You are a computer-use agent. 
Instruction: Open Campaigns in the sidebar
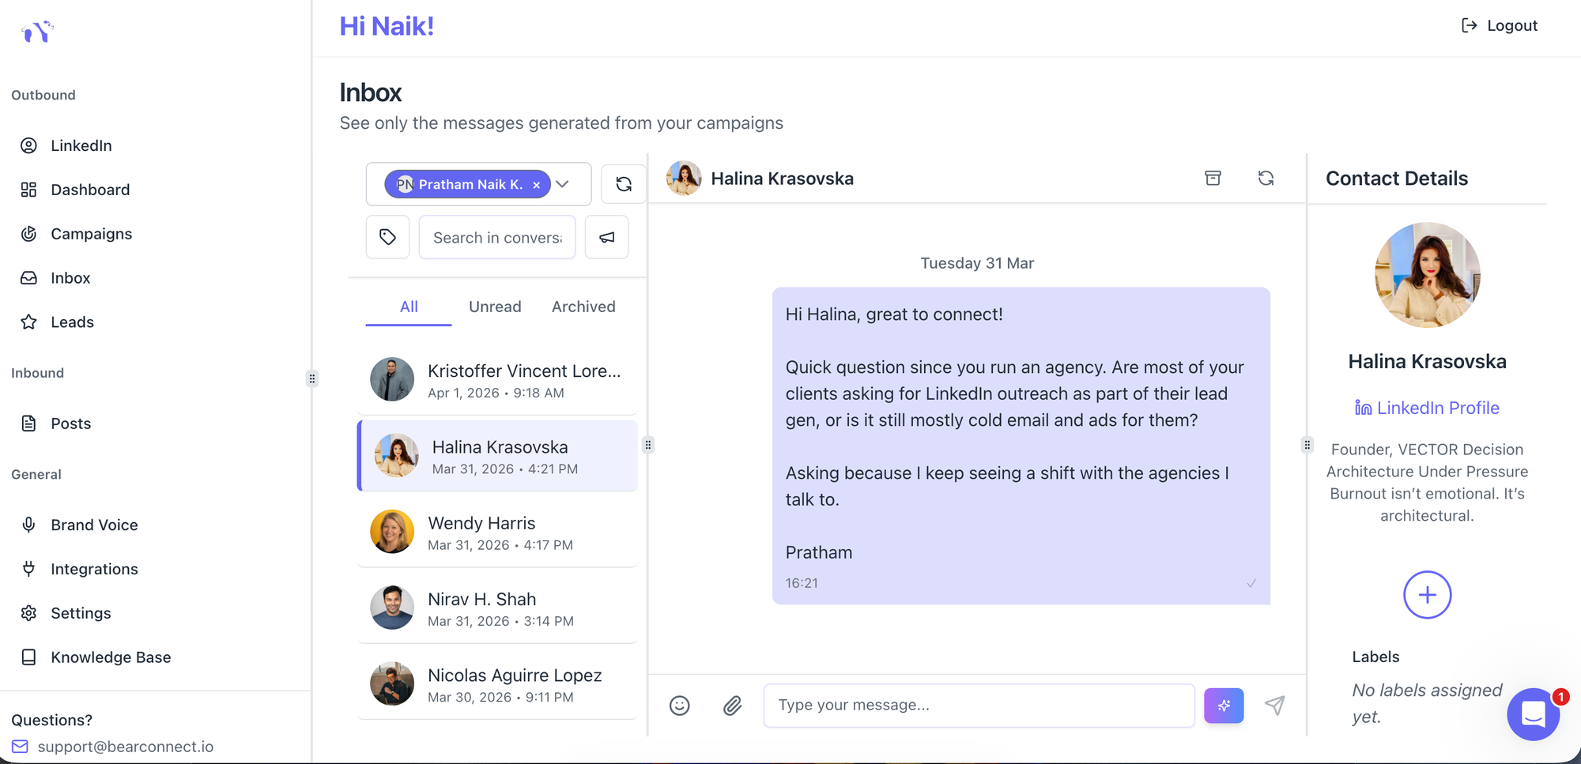click(91, 234)
